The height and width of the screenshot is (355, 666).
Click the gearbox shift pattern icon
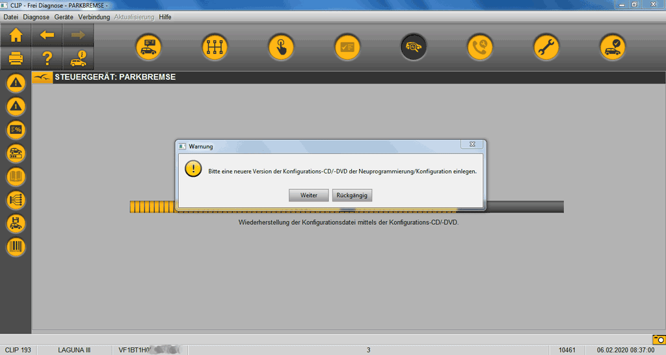click(x=215, y=47)
